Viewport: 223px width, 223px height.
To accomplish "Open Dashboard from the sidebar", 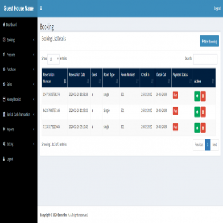I will point(11,25).
